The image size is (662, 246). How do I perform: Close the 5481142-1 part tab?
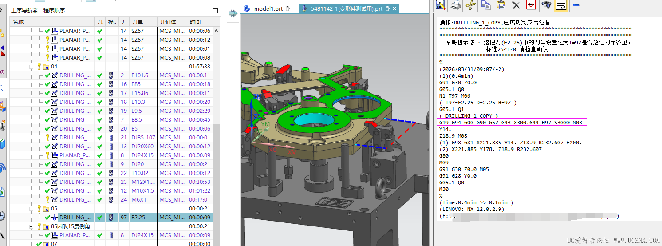(394, 9)
